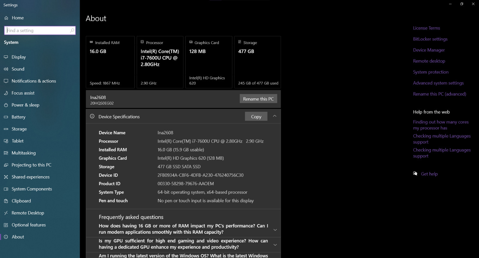This screenshot has height=258, width=479.
Task: Click the Shared experiences icon
Action: point(6,177)
